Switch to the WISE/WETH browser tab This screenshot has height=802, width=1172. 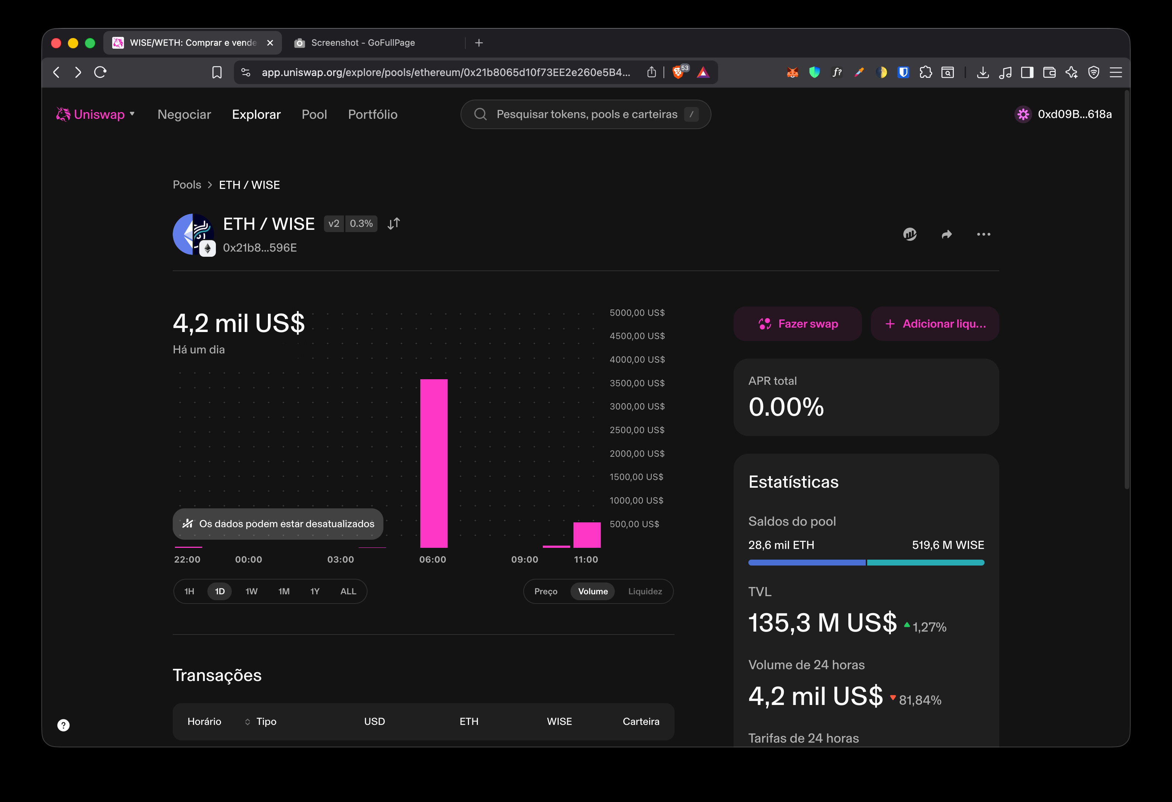pyautogui.click(x=193, y=43)
